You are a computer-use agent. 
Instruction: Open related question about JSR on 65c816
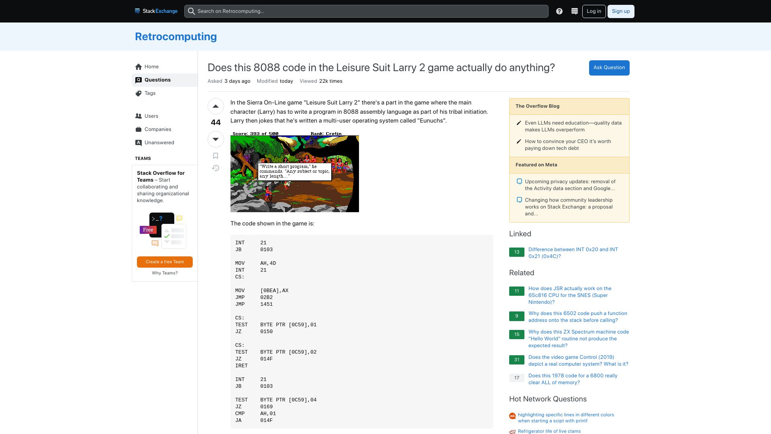[x=570, y=295]
